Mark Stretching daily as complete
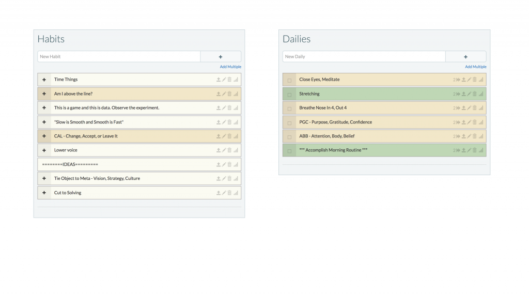Screen dimensions: 529x294 click(289, 95)
